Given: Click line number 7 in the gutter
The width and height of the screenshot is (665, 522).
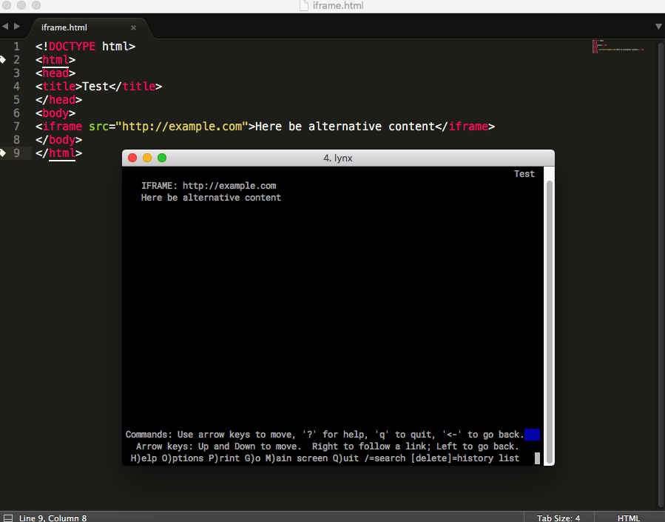Looking at the screenshot, I should pos(17,127).
